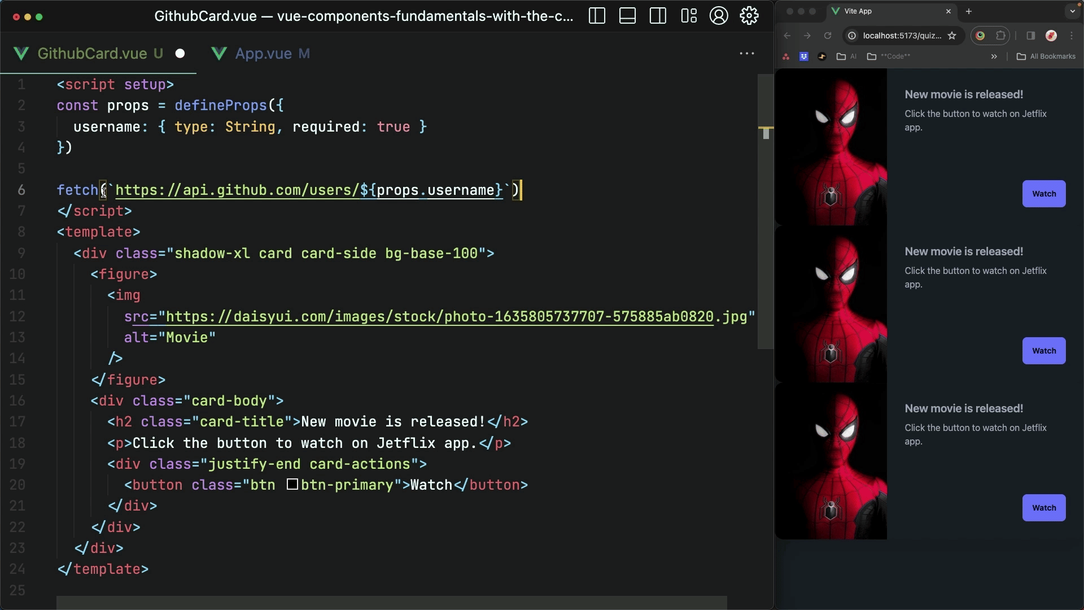Toggle the browser side panel
The image size is (1084, 610).
(1031, 36)
